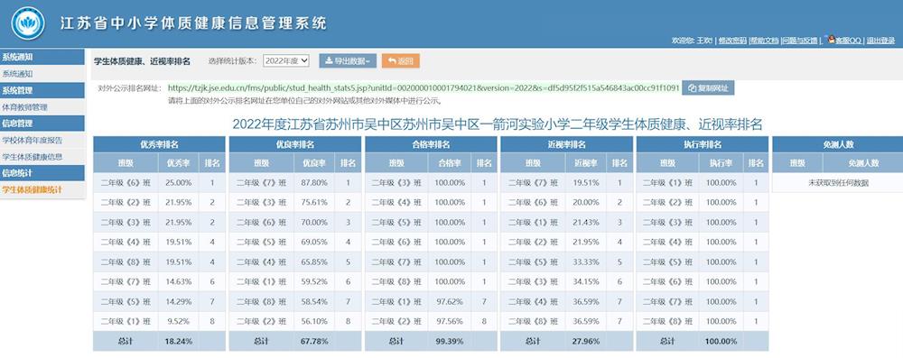
Task: Click the 系统管理 sidebar section header
Action: pyautogui.click(x=42, y=90)
